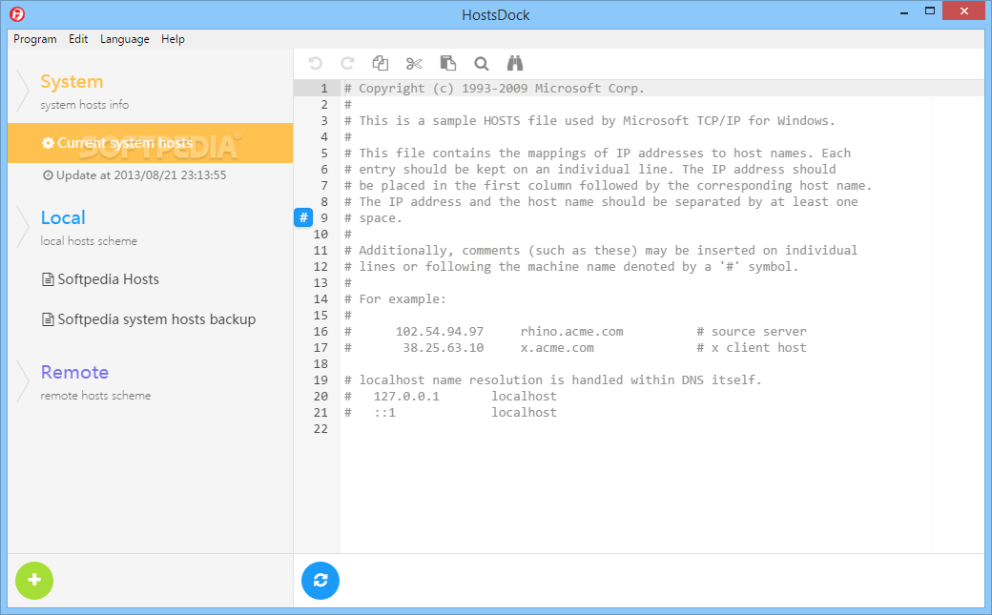Click 'remote hosts scheme' subtitle
992x615 pixels.
(x=95, y=396)
